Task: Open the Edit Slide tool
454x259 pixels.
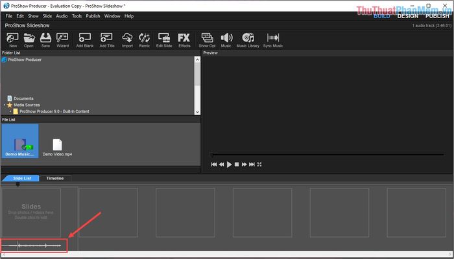Action: (x=164, y=40)
